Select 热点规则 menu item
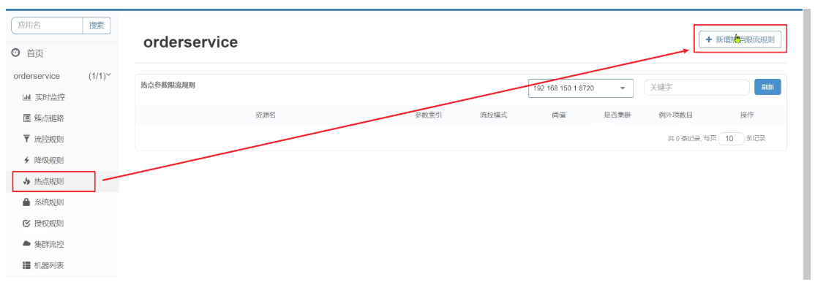This screenshot has width=826, height=290. coord(50,182)
